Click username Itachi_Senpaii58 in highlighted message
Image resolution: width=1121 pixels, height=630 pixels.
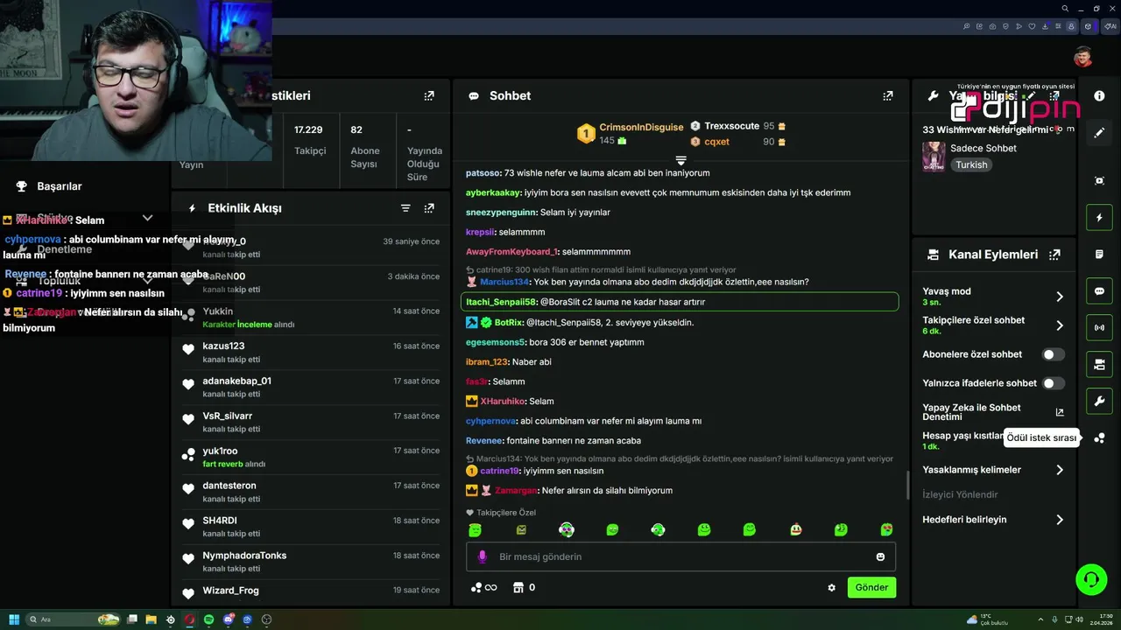[x=501, y=302]
